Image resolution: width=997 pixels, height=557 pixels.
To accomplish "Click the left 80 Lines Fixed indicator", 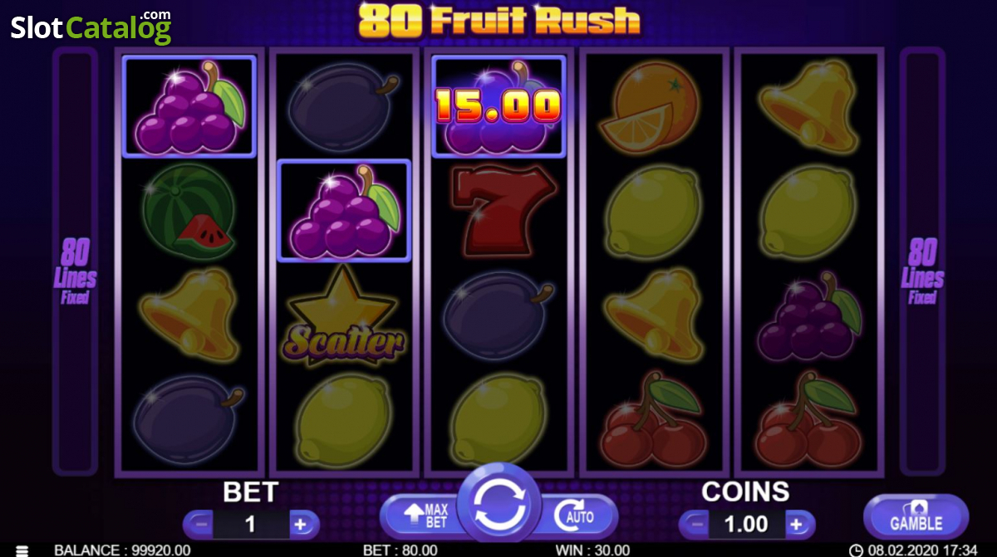I will pyautogui.click(x=76, y=271).
